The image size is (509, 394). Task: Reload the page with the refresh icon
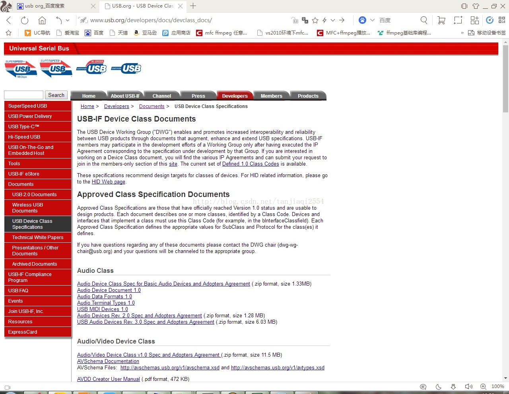[25, 20]
